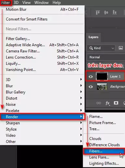Select the black Layer 1 thumbnail

point(102,77)
